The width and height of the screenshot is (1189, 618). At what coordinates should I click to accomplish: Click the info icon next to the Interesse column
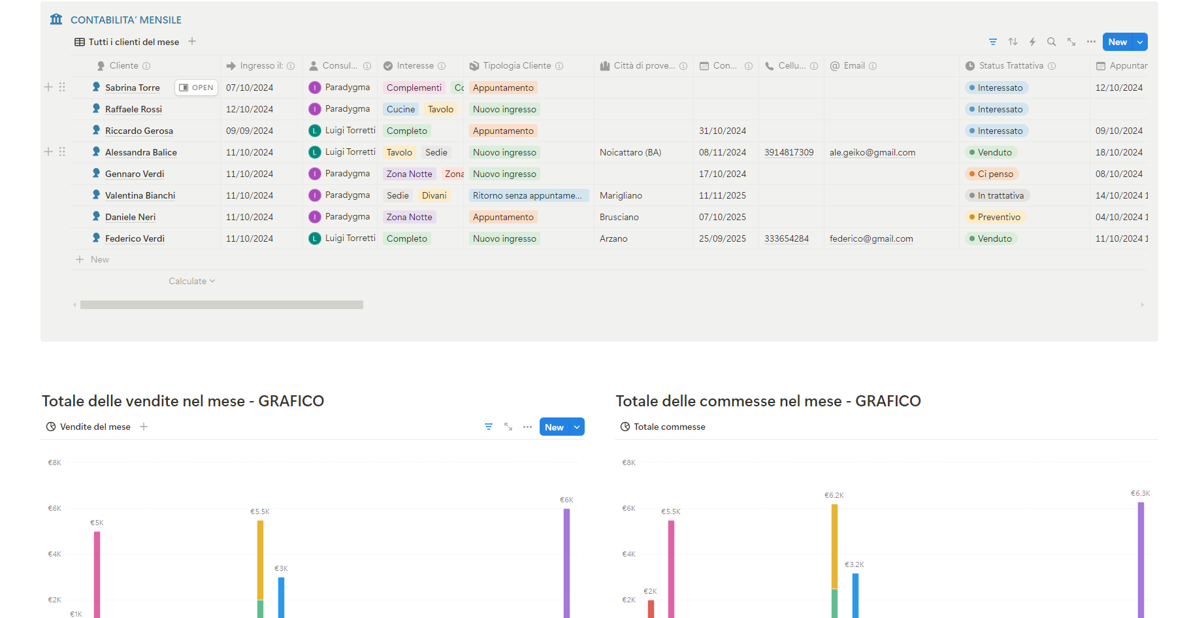[442, 66]
